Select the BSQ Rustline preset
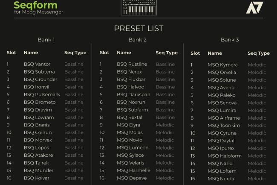Image resolution: width=277 pixels, height=185 pixels. click(132, 64)
